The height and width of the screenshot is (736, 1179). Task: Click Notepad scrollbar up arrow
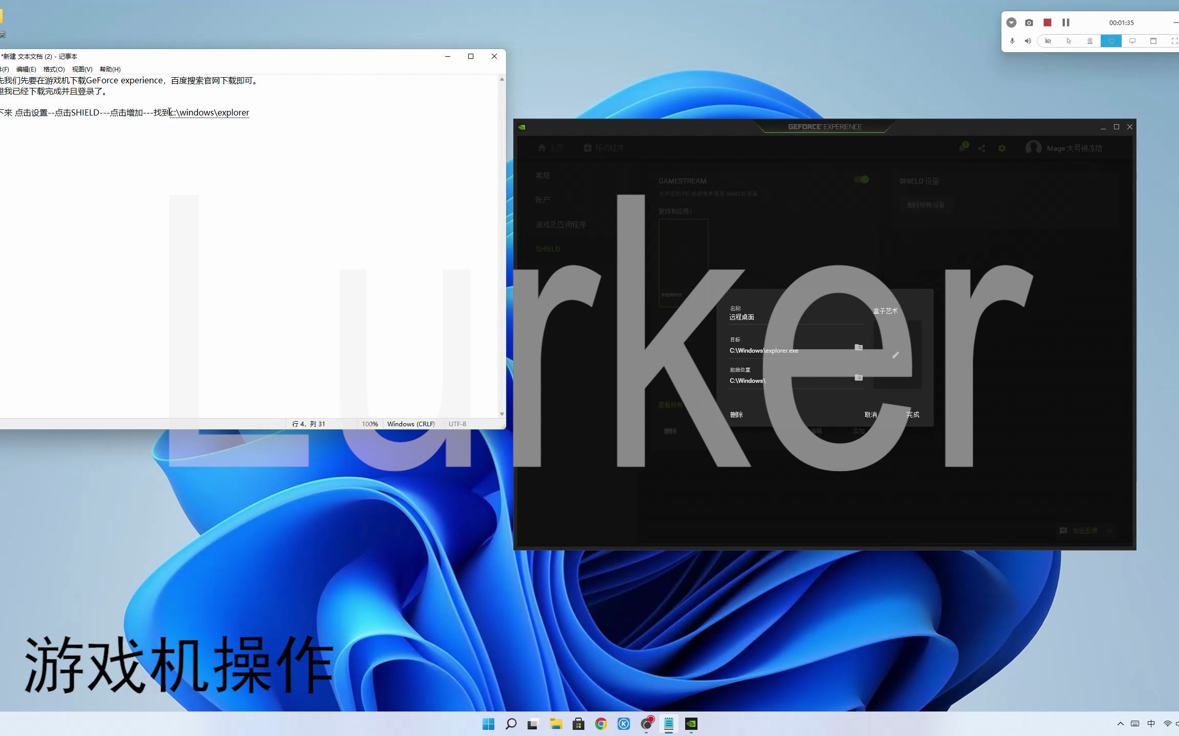coord(501,79)
